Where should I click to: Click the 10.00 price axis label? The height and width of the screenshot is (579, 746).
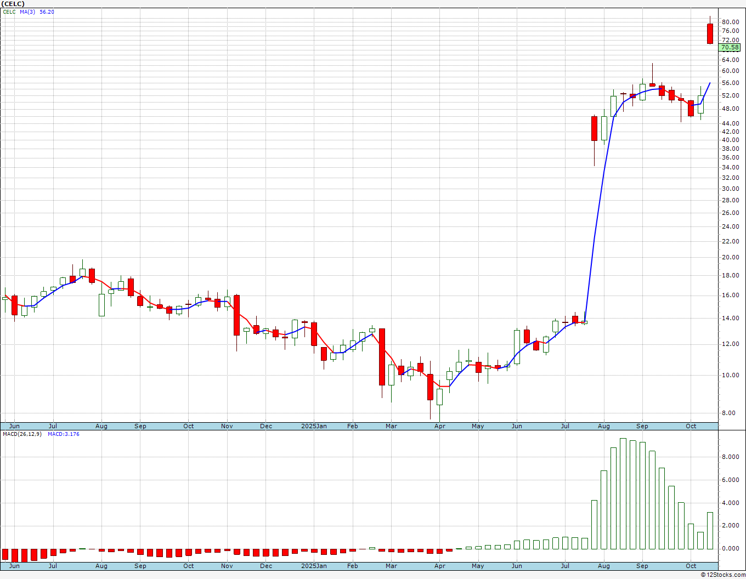(x=730, y=375)
